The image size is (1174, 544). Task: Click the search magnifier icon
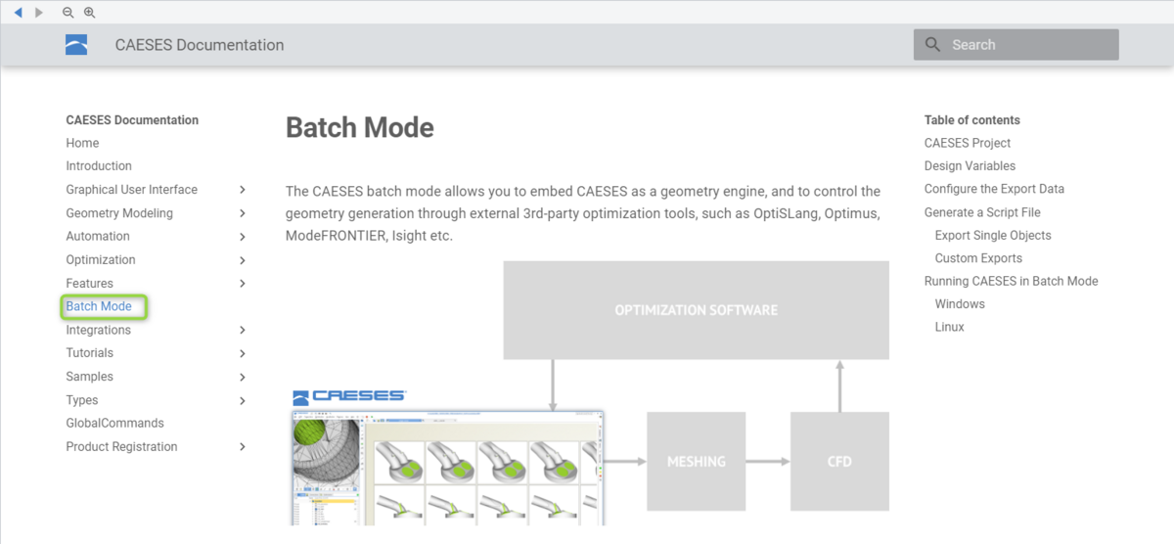pyautogui.click(x=932, y=45)
